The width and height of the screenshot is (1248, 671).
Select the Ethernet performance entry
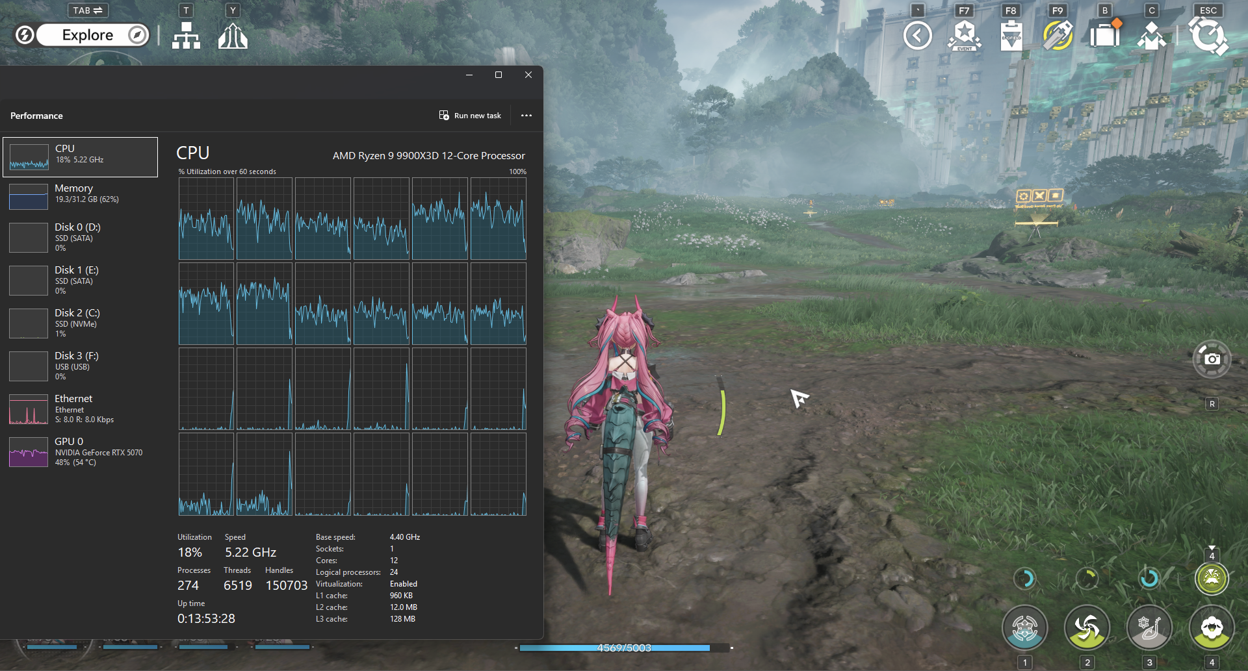click(x=81, y=409)
